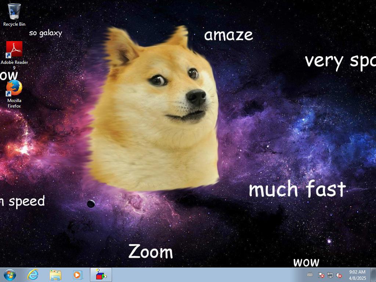Launch Internet Explorer from the taskbar
376x282 pixels.
pyautogui.click(x=33, y=275)
